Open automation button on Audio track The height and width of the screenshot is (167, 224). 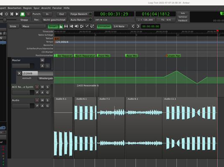(x=42, y=106)
